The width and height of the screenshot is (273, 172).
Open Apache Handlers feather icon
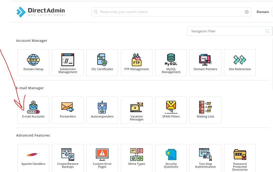[x=33, y=155]
